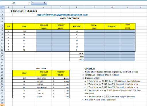Viewport: 147px width, 106px height.
Task: Select row 22 header
Action: (x=2, y=78)
